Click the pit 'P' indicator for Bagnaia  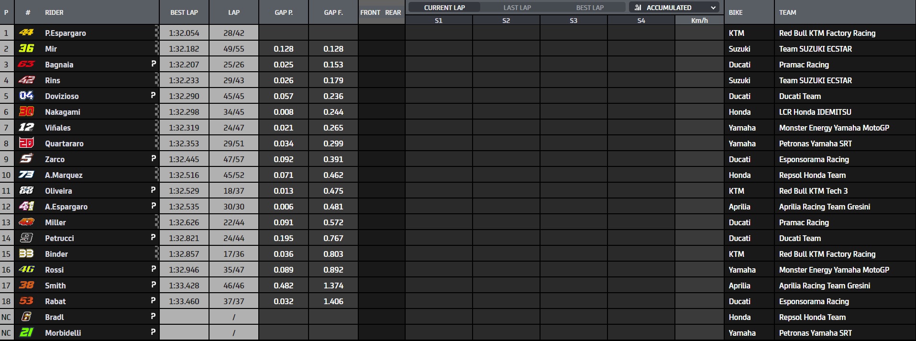[x=154, y=64]
